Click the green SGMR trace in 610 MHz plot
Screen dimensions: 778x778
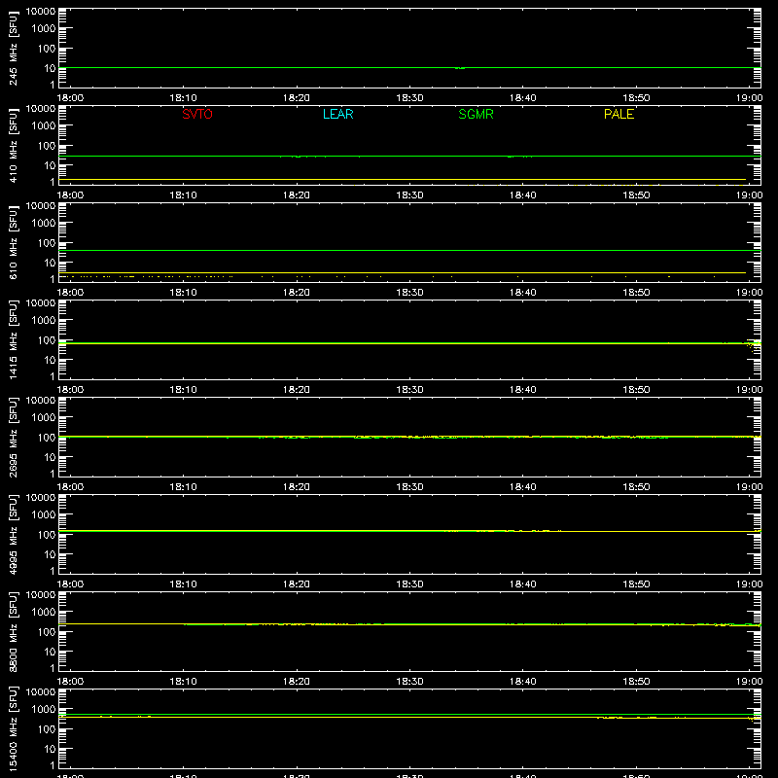click(409, 250)
